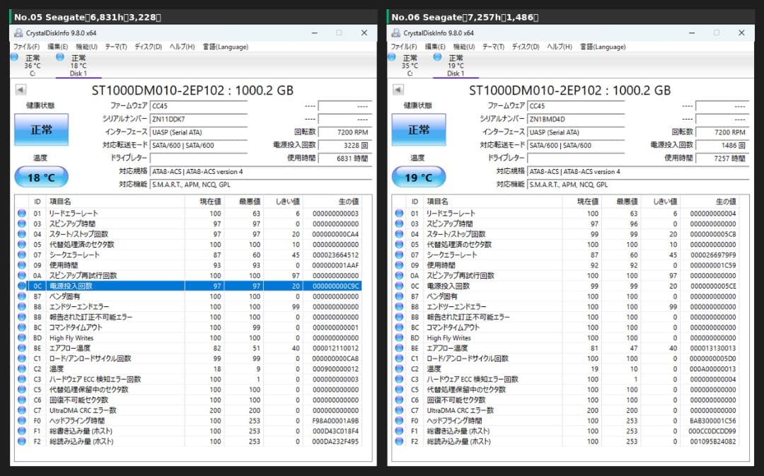This screenshot has height=476, width=764.
Task: Click 3228 回 power-on count field
Action: coord(345,145)
